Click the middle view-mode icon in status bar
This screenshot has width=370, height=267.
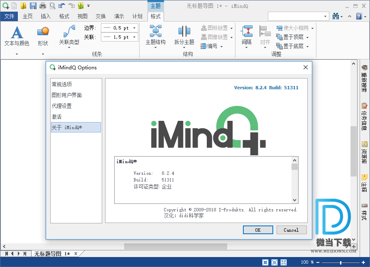click(x=274, y=262)
